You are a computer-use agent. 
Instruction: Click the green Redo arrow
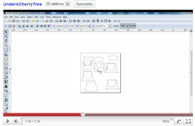click(37, 21)
